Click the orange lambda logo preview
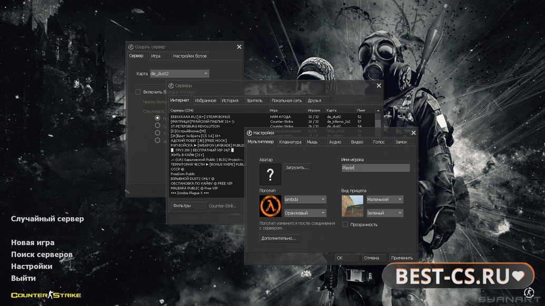The height and width of the screenshot is (306, 545). pyautogui.click(x=270, y=206)
